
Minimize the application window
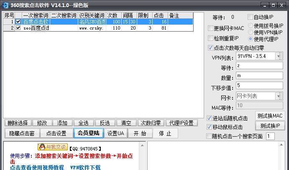265,5
